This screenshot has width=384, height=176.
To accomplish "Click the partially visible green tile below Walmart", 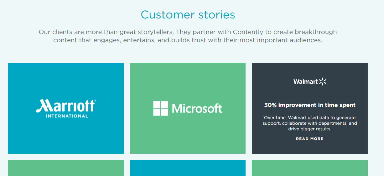I will [x=309, y=168].
